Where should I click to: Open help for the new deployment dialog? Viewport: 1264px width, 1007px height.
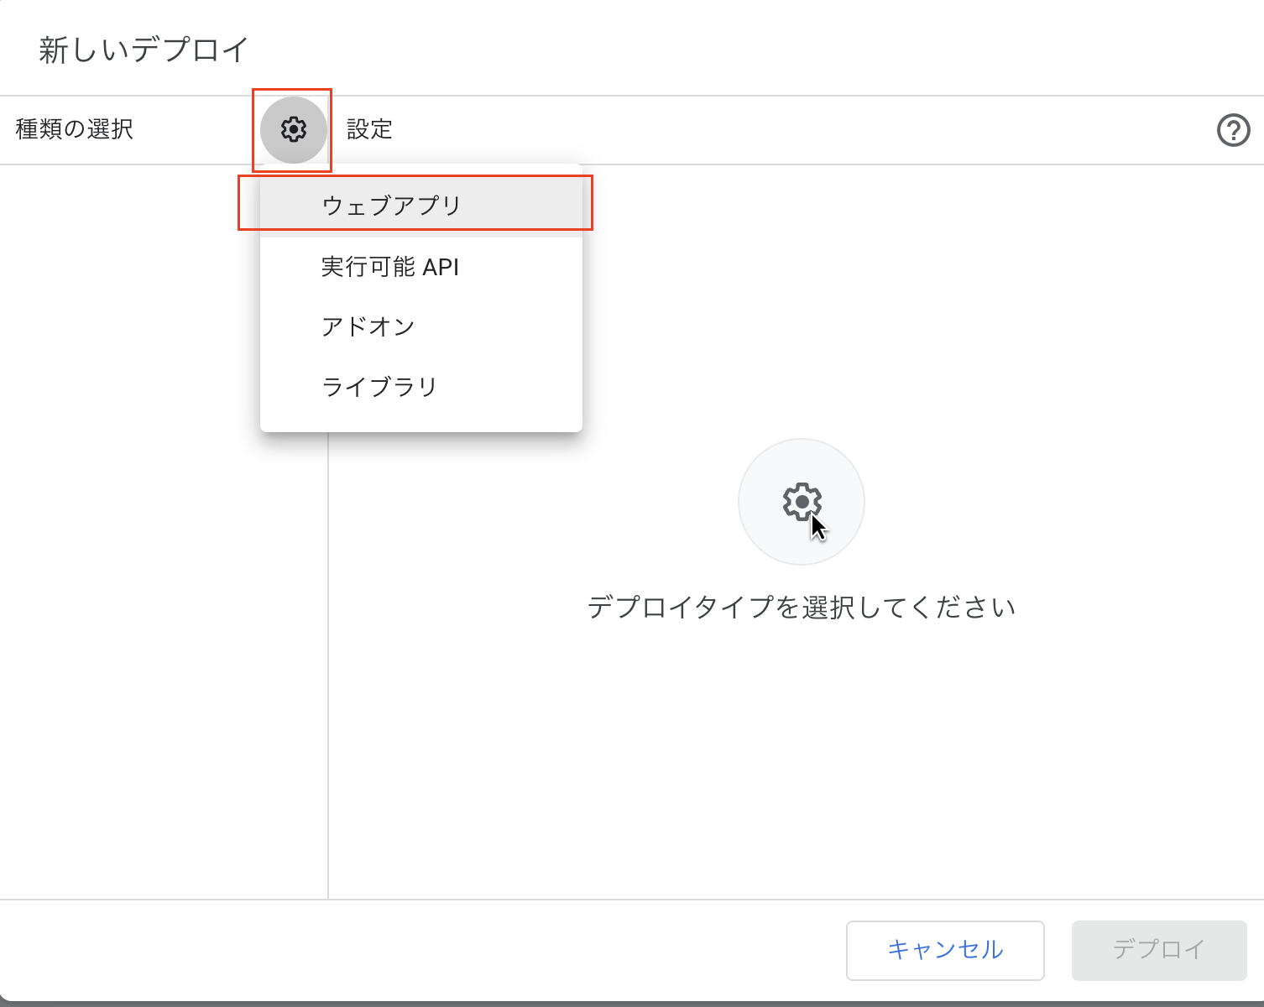point(1232,130)
